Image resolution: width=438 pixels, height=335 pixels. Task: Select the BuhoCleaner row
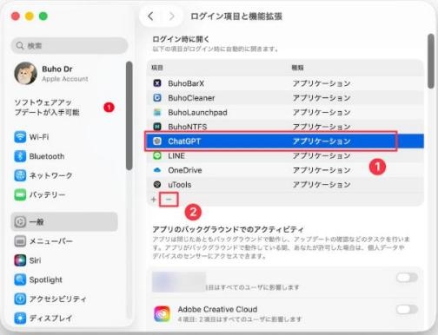(285, 98)
